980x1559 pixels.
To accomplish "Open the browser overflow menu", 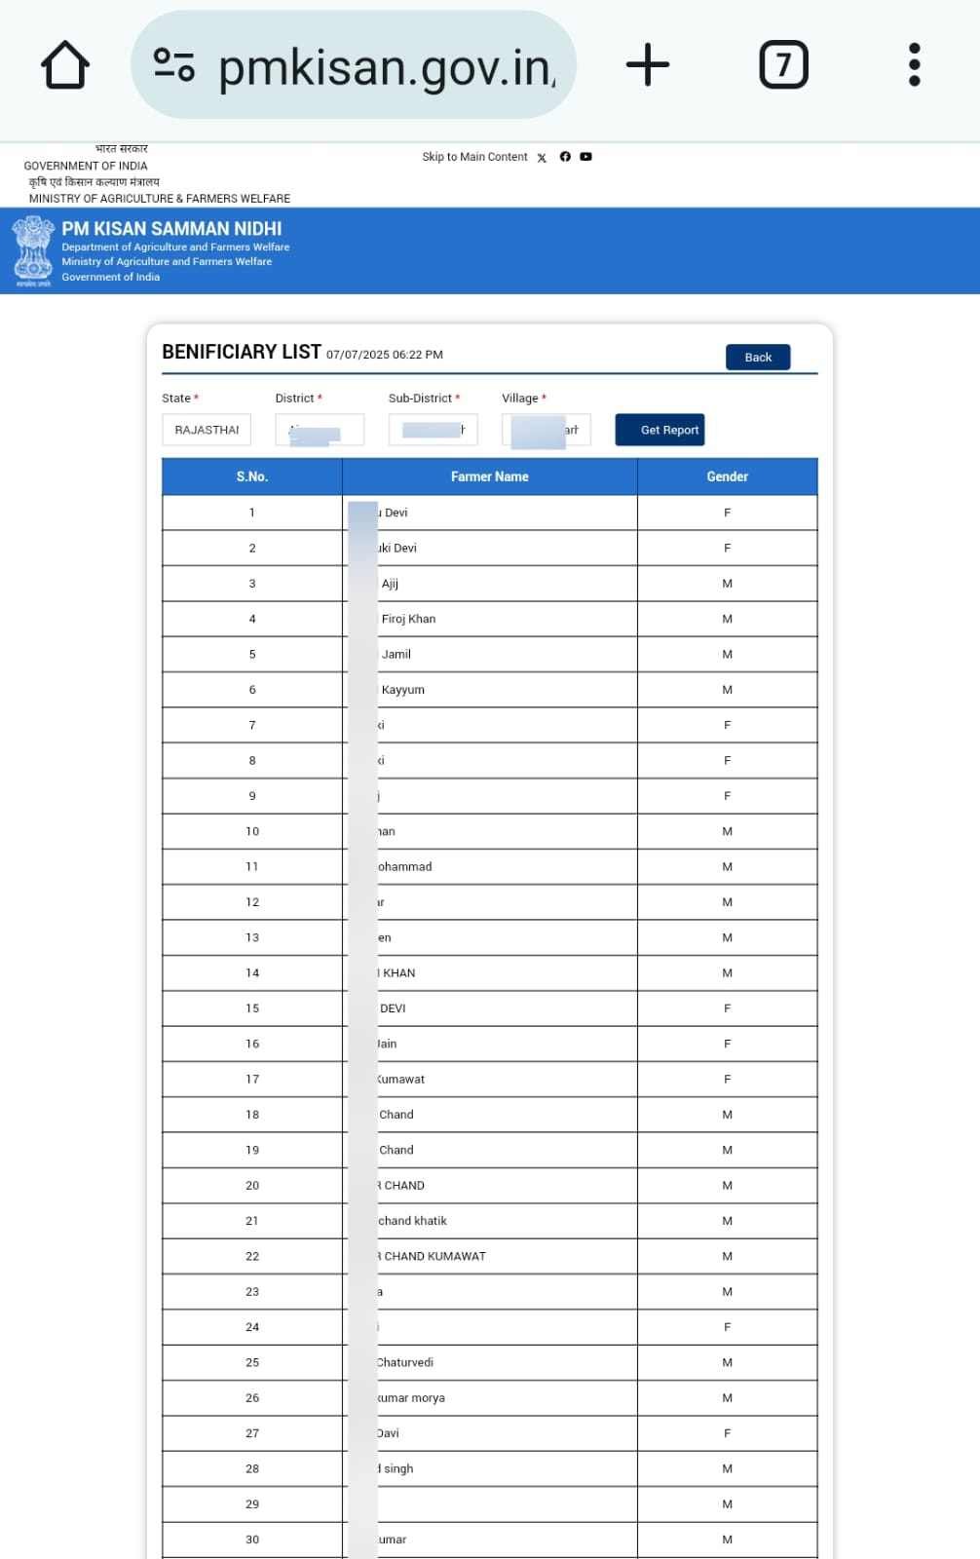I will tap(914, 64).
